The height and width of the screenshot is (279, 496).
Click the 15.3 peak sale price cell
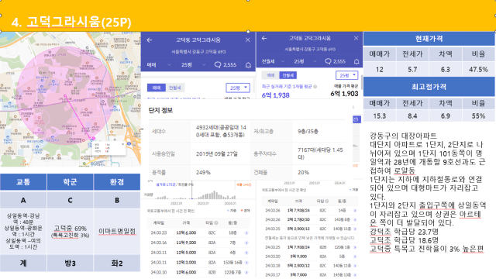[380, 115]
